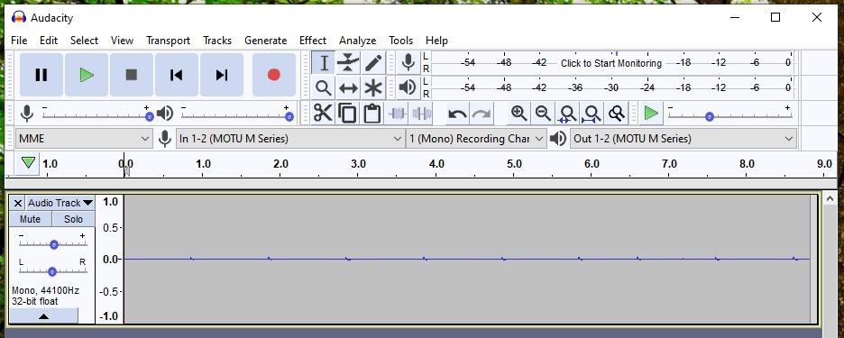Fit selection to width zoom icon
This screenshot has height=338, width=844.
click(567, 113)
